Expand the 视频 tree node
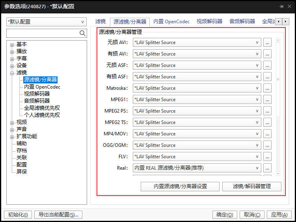 tap(12, 123)
